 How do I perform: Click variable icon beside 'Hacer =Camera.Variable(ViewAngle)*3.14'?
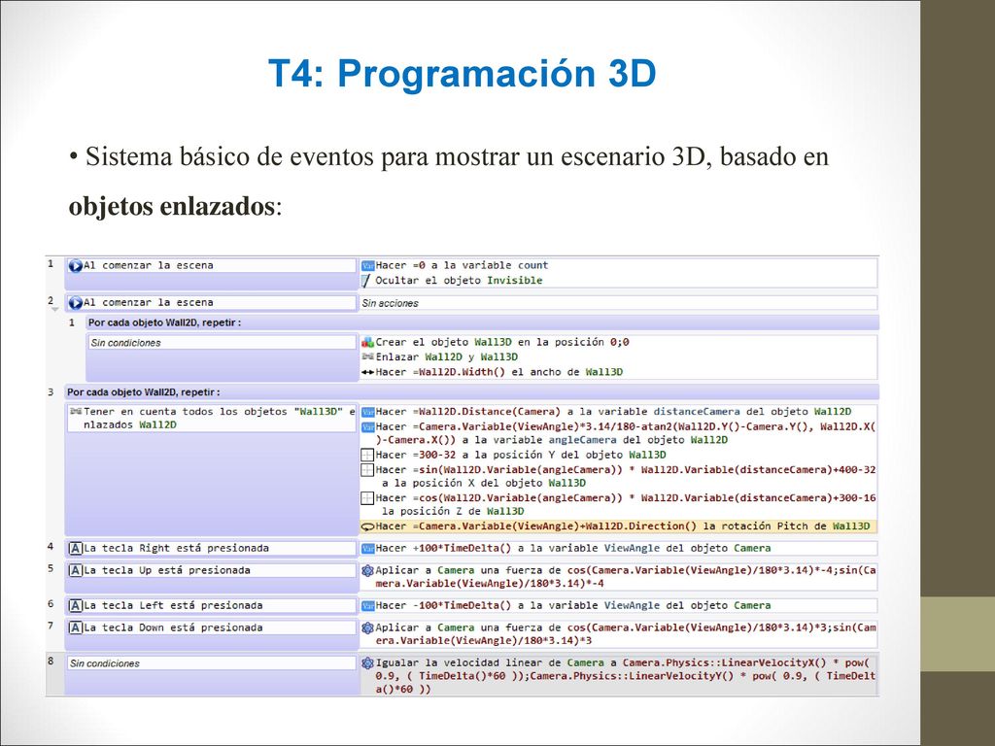(367, 427)
